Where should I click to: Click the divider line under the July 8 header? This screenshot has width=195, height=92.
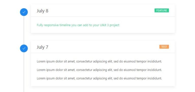pos(103,17)
